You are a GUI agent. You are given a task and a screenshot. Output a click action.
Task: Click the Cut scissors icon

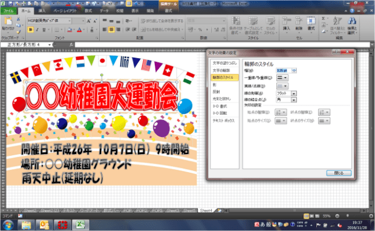[18, 19]
